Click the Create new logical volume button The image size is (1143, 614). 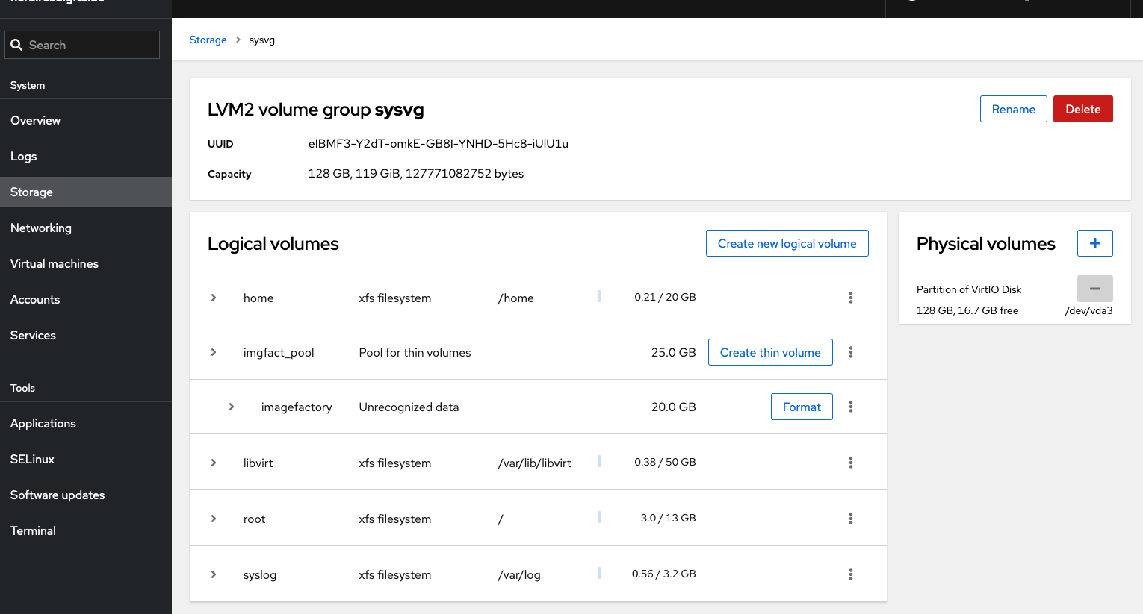click(x=787, y=243)
